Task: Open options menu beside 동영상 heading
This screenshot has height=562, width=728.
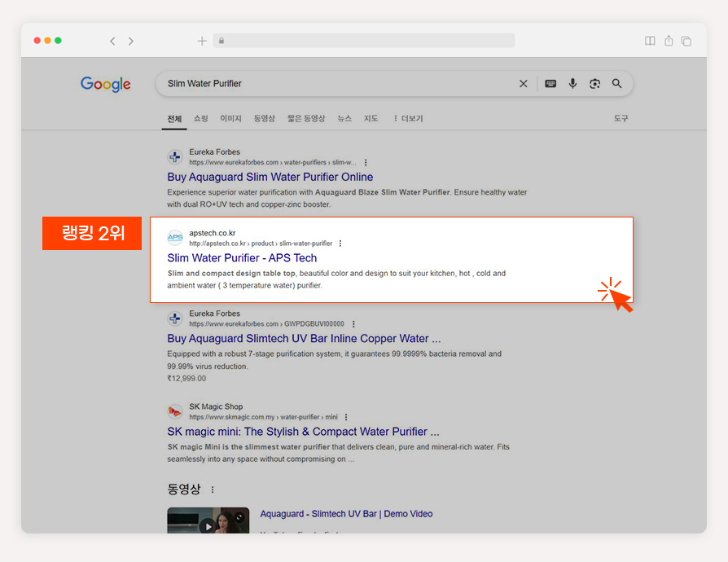Action: pyautogui.click(x=213, y=490)
